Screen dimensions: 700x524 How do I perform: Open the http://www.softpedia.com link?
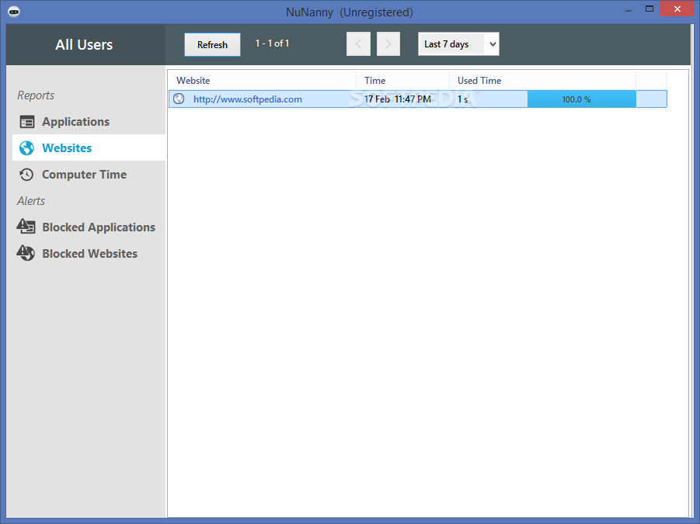pyautogui.click(x=248, y=99)
